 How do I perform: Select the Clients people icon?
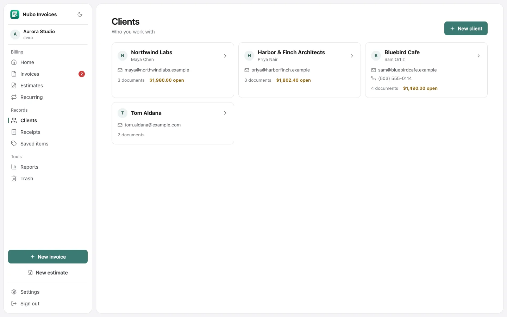point(14,120)
